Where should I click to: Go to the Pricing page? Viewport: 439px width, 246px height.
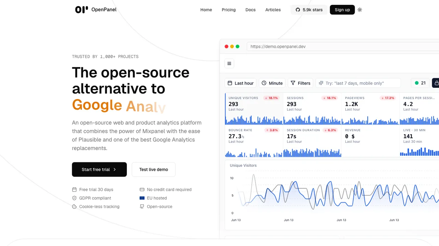coord(229,10)
